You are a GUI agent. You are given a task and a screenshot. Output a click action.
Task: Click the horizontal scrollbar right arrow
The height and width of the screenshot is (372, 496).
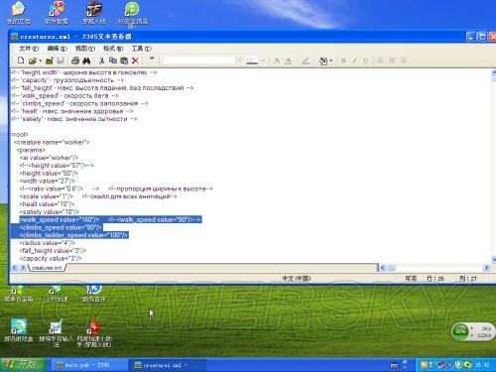click(x=486, y=268)
